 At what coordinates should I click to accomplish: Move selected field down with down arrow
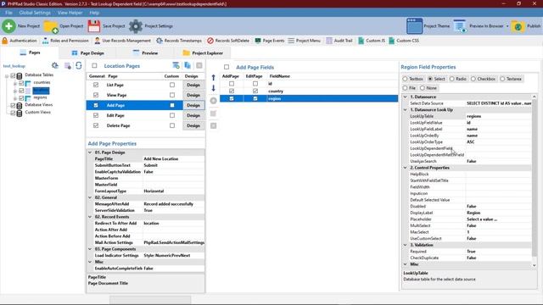213,88
